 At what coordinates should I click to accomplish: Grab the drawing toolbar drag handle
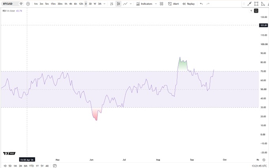[244, 4]
